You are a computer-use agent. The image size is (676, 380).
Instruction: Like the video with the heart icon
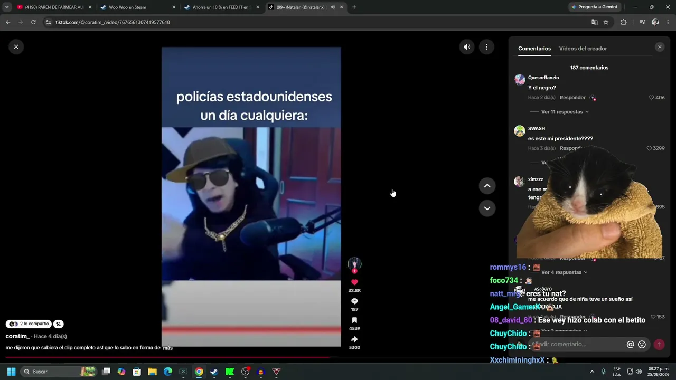[x=354, y=282]
